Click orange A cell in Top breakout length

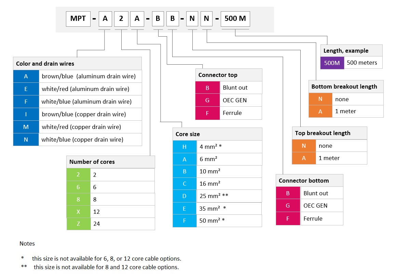304,158
